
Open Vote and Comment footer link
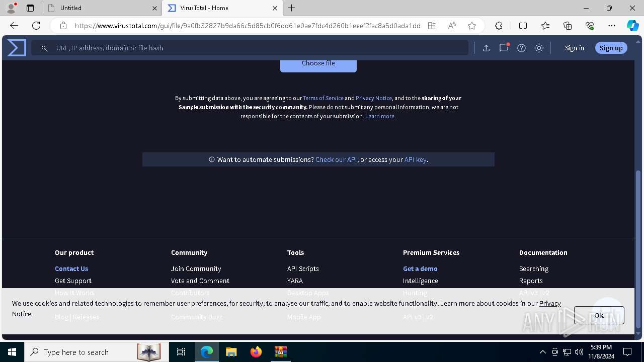coord(200,281)
